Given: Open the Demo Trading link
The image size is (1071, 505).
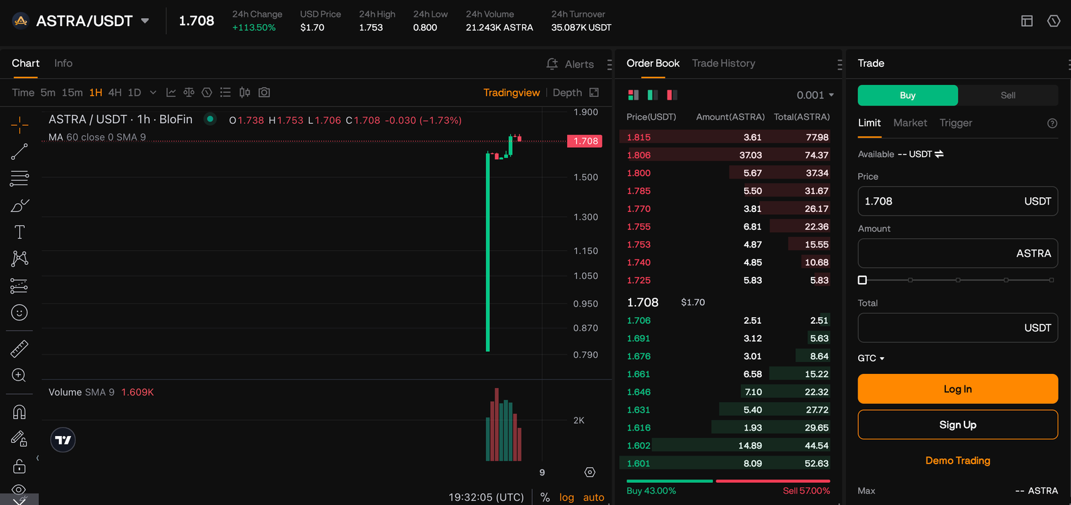Looking at the screenshot, I should click(x=957, y=461).
